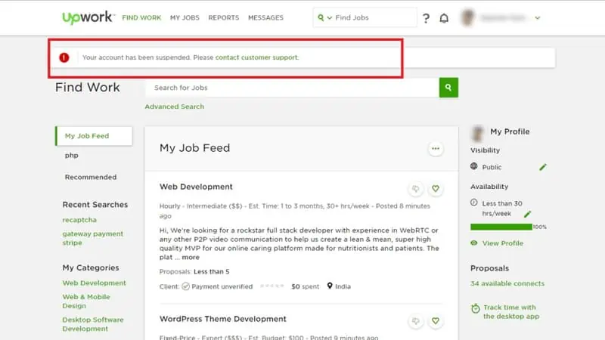Click the user avatar in header

click(467, 17)
